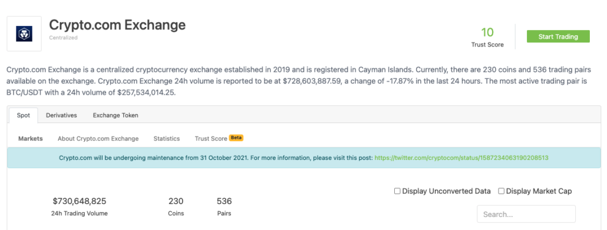Open the Twitter maintenance status link
607x230 pixels.
tap(461, 158)
